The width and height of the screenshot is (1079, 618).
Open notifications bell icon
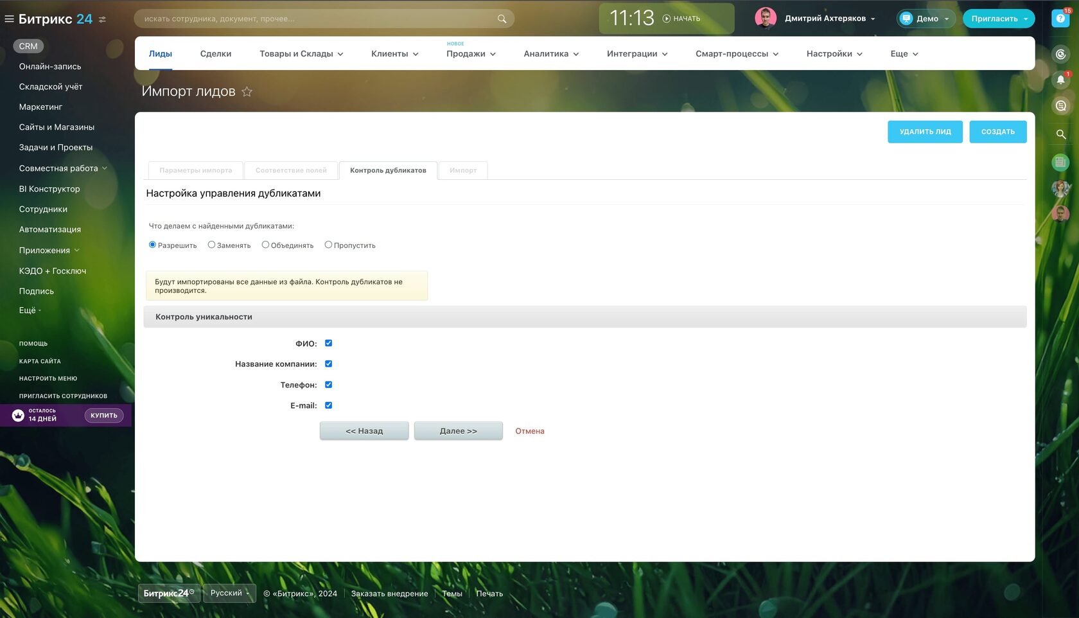[x=1061, y=80]
